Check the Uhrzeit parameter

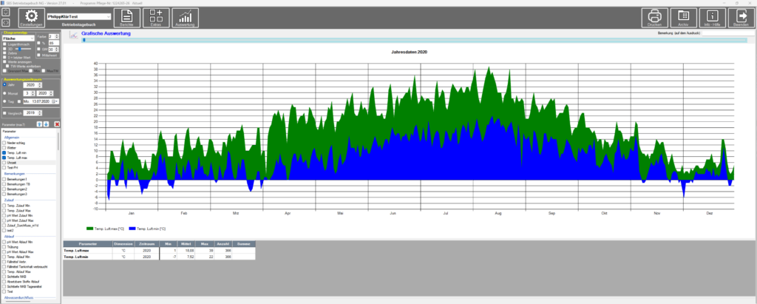point(4,163)
